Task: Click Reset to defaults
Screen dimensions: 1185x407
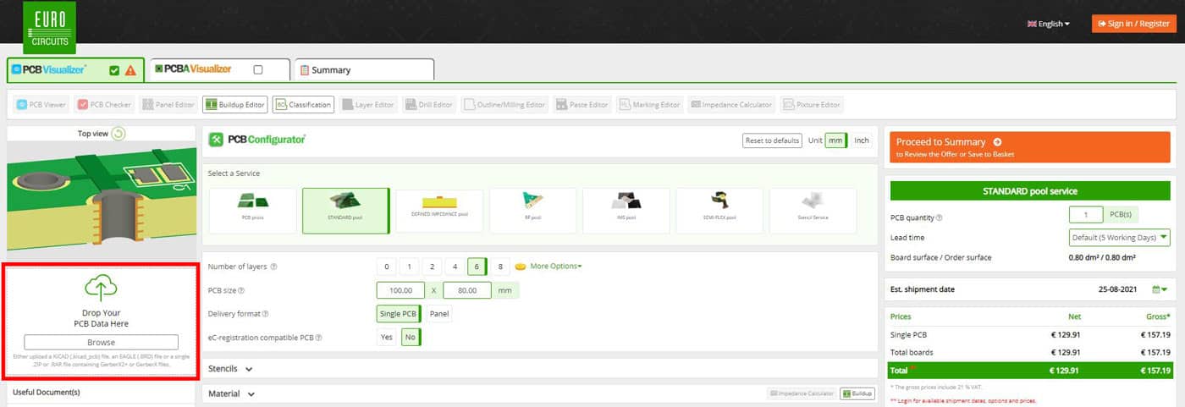Action: pos(772,140)
